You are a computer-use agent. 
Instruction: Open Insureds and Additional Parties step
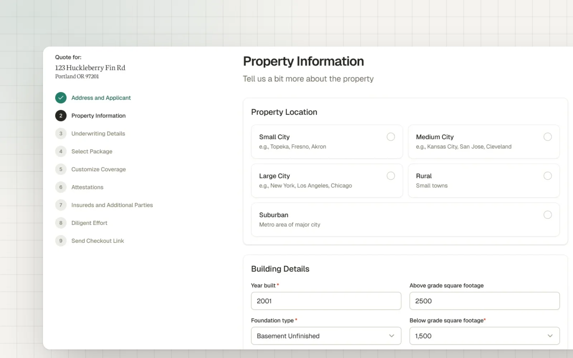pos(112,205)
